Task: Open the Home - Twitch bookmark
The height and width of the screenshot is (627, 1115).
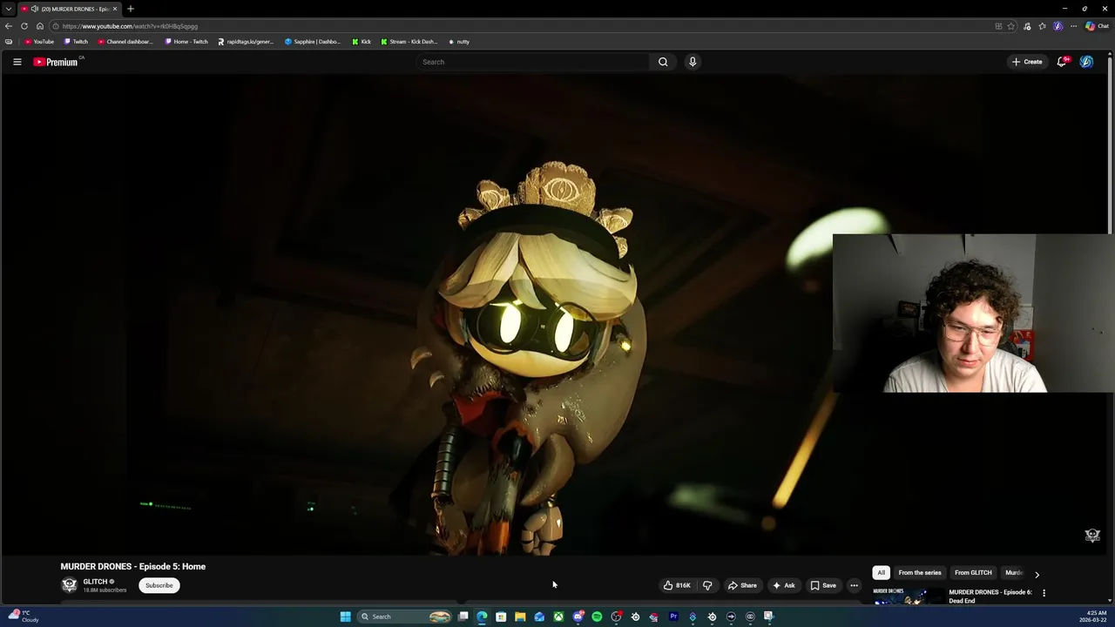Action: (x=186, y=42)
